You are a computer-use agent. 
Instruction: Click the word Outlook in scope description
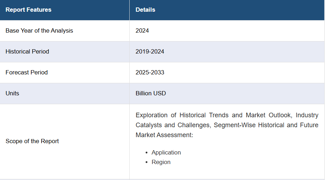pyautogui.click(x=281, y=115)
